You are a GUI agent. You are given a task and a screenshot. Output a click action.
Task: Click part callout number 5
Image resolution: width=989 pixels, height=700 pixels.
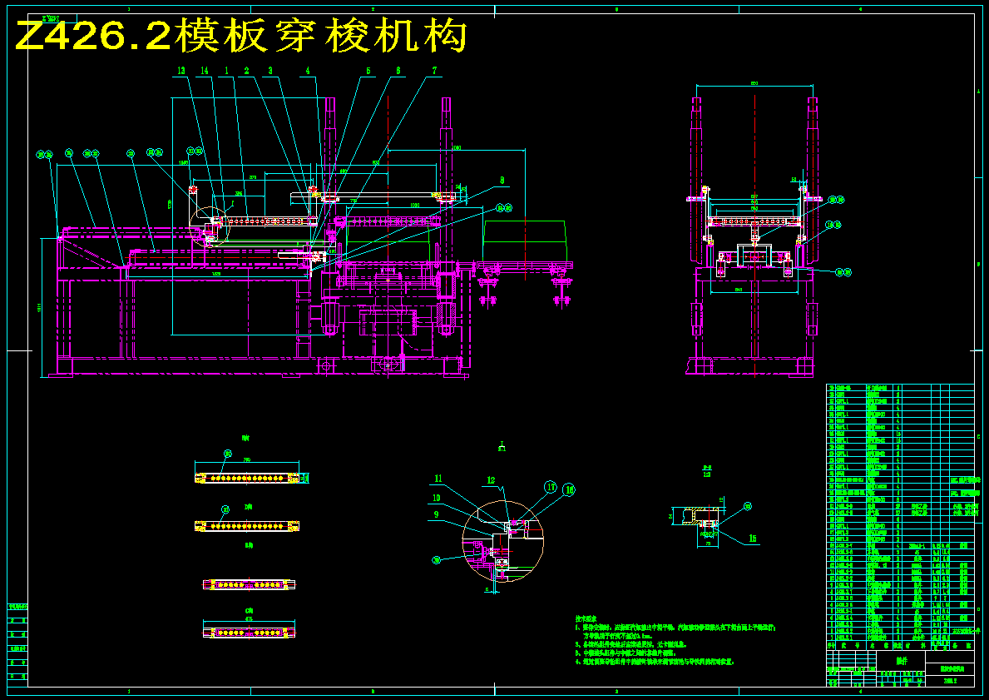click(x=368, y=72)
